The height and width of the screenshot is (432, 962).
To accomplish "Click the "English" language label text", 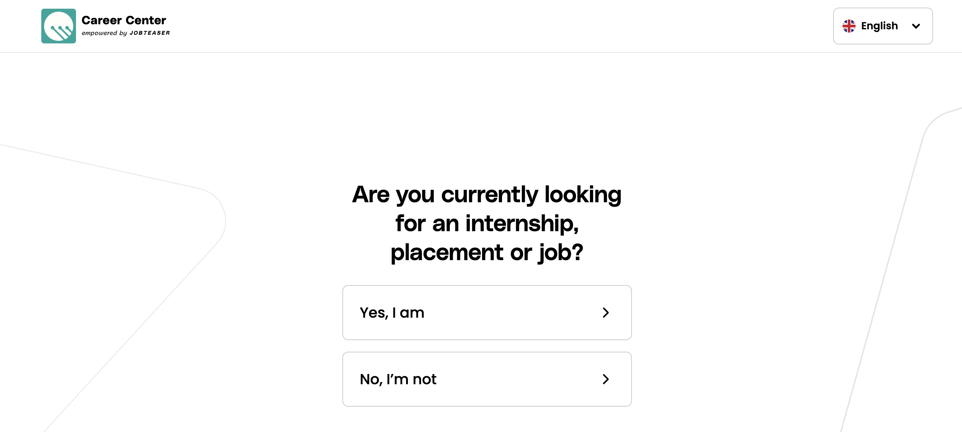I will [x=879, y=26].
